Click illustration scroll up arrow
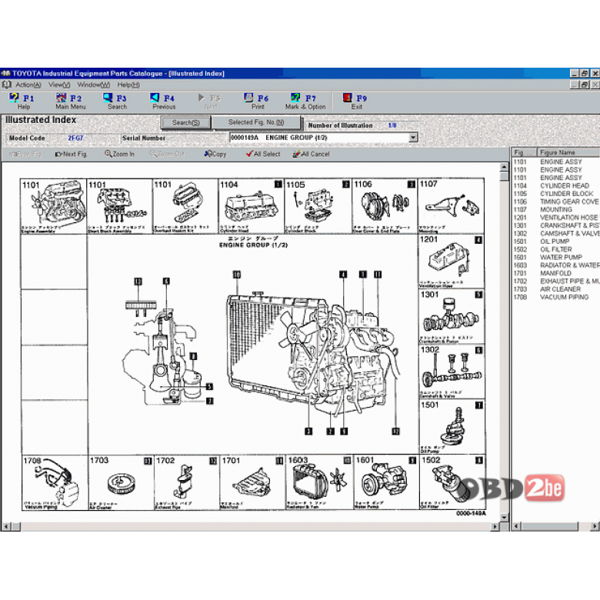This screenshot has height=600, width=600. [504, 167]
